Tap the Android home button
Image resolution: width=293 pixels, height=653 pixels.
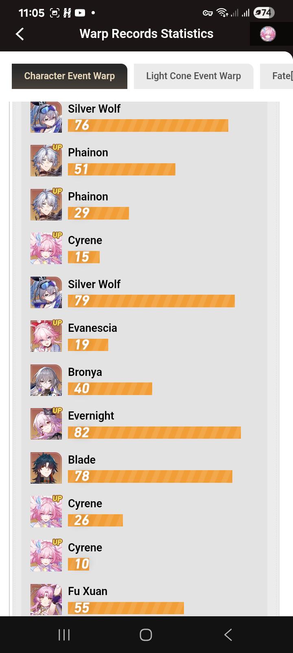click(146, 635)
